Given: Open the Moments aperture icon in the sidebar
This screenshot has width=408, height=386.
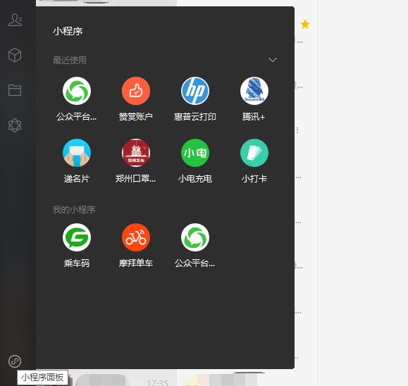Looking at the screenshot, I should click(x=15, y=125).
